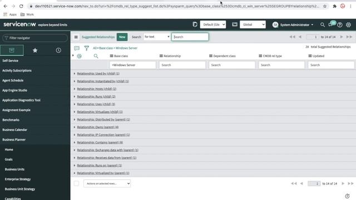Screen dimensions: 356x200
Task: Open App Engine Studio navigator module
Action: point(14,90)
